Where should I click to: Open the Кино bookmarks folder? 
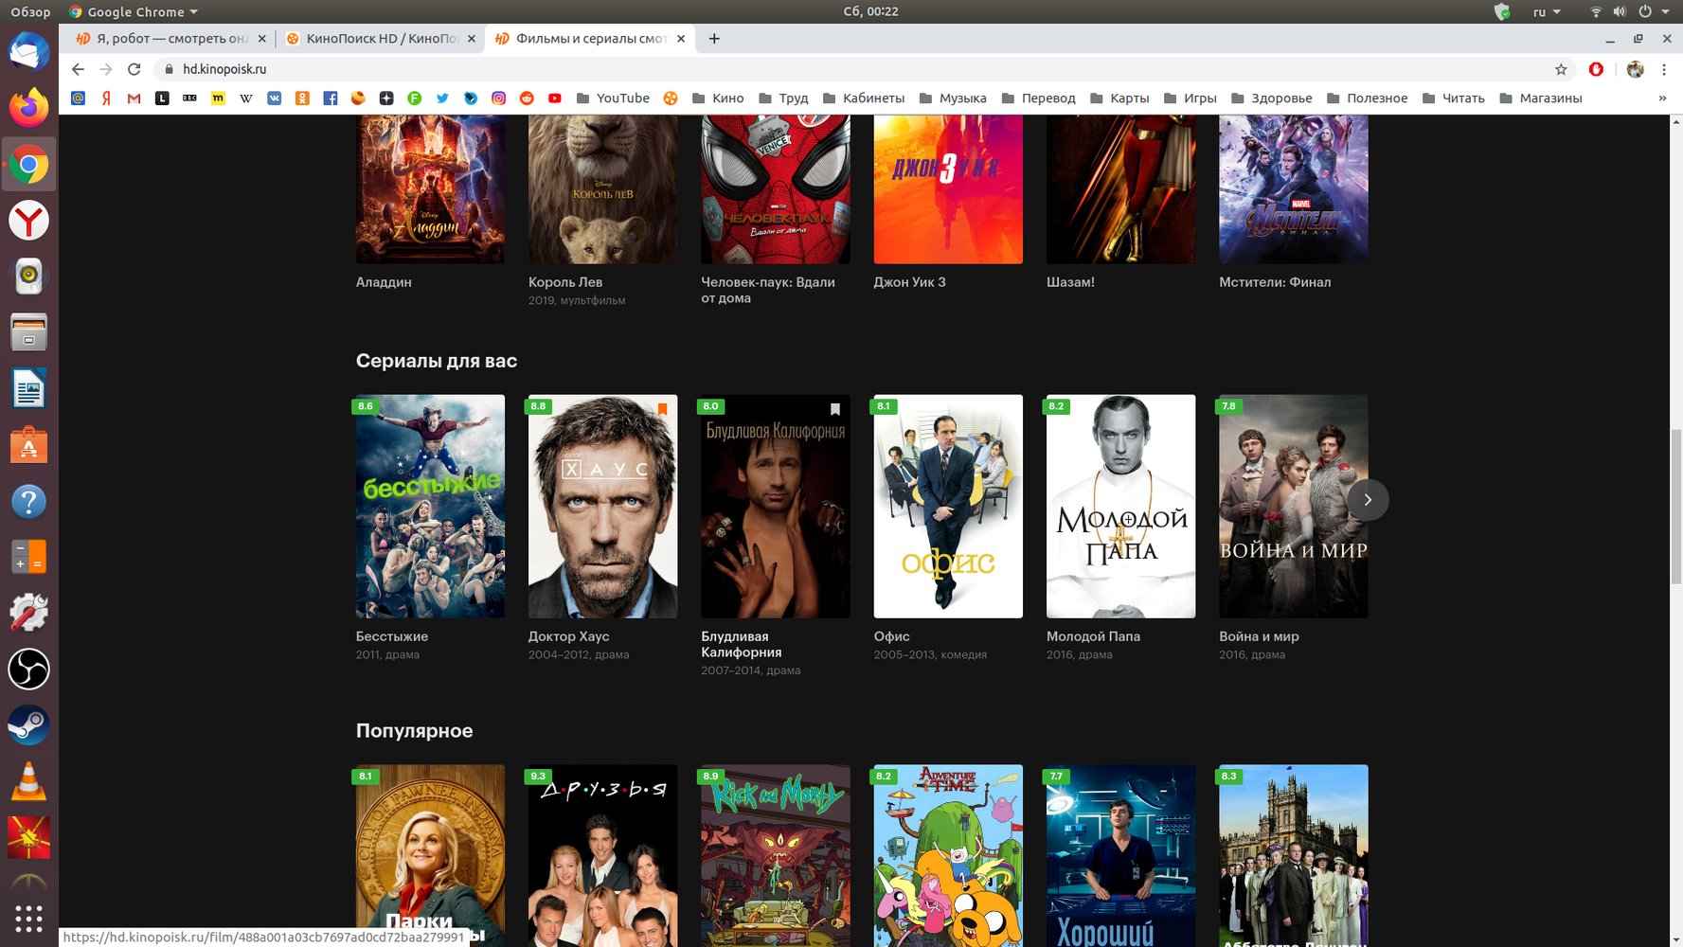click(718, 98)
